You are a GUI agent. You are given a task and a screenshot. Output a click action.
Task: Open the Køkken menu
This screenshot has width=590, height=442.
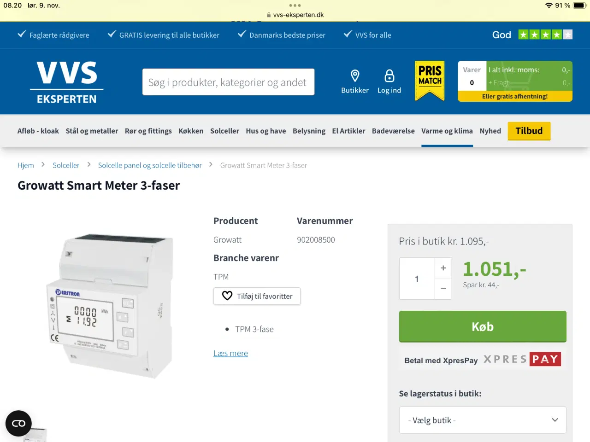pyautogui.click(x=191, y=131)
